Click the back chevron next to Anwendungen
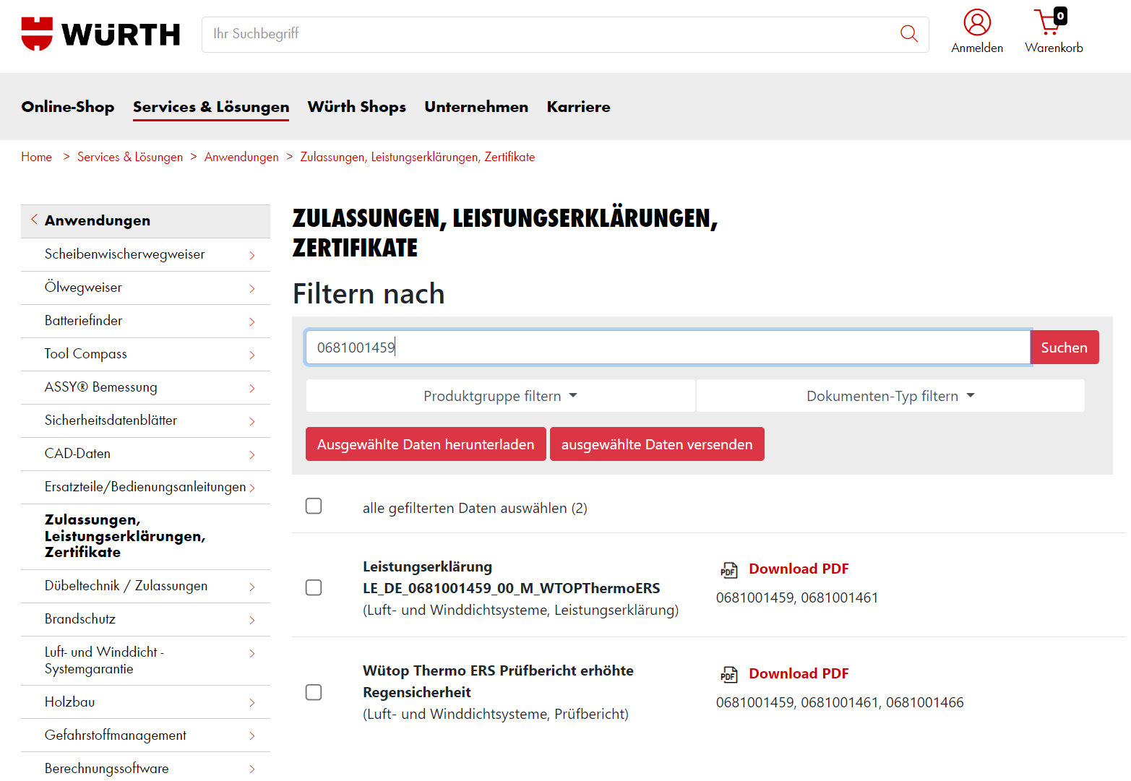 [x=34, y=220]
